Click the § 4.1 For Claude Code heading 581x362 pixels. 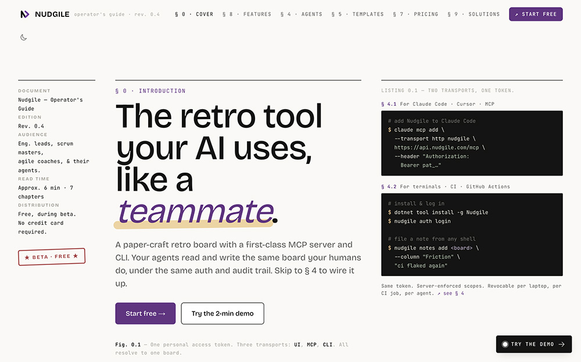click(437, 104)
